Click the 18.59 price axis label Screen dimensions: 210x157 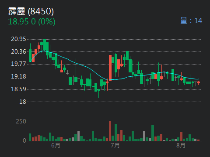(18, 89)
